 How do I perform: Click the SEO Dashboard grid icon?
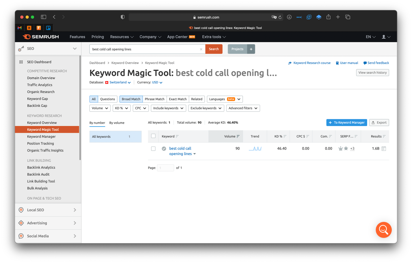point(21,62)
